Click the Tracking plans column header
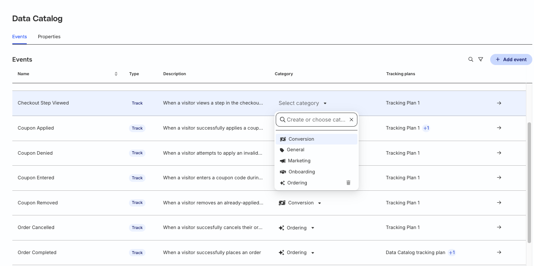Image resolution: width=534 pixels, height=266 pixels. coord(400,74)
